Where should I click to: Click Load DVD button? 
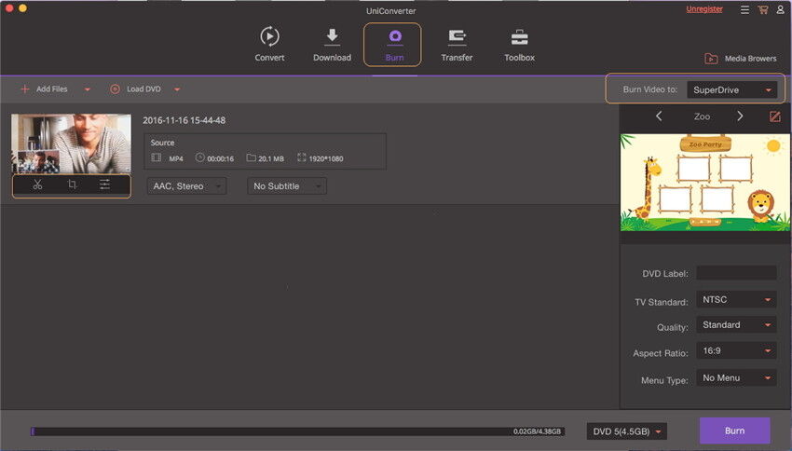(x=135, y=89)
